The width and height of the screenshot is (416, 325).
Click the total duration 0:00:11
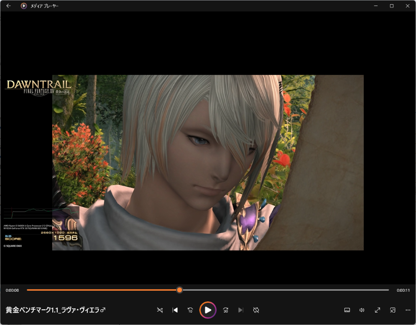[x=403, y=290]
